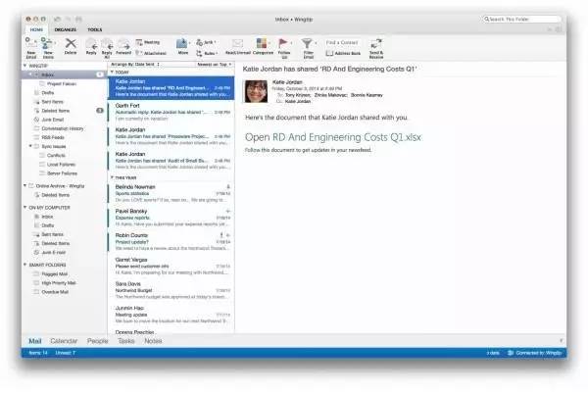Open the Address Book
The height and width of the screenshot is (393, 588).
[x=343, y=54]
